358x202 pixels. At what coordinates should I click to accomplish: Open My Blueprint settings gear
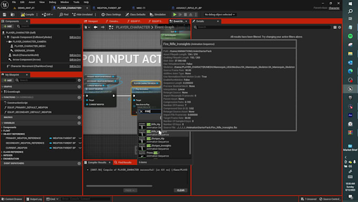click(x=79, y=80)
